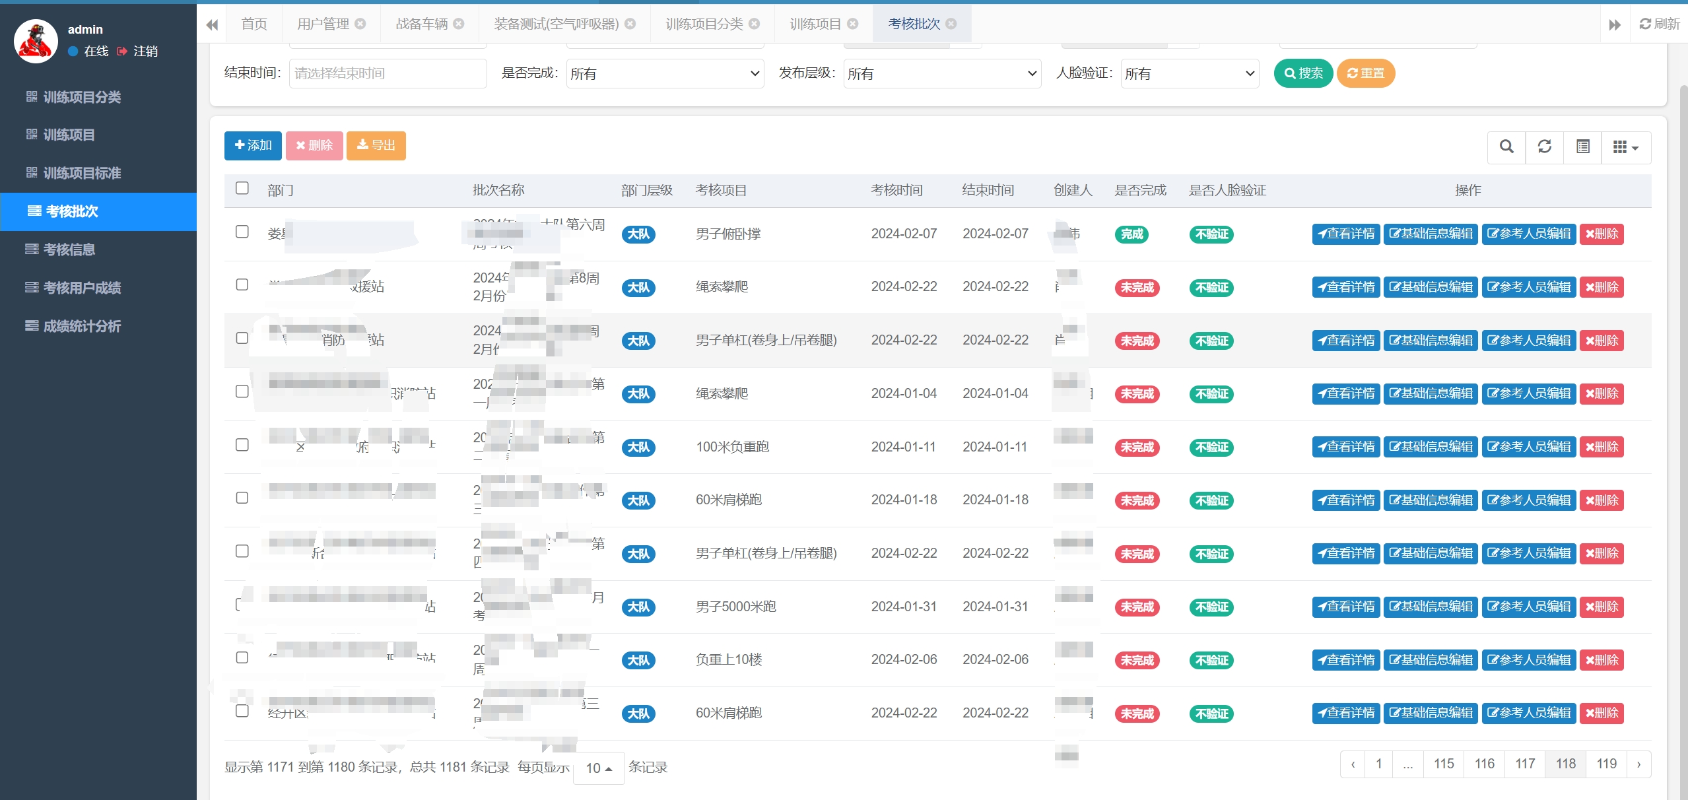
Task: Edit participants for 男子5000米跑 row
Action: pyautogui.click(x=1529, y=607)
